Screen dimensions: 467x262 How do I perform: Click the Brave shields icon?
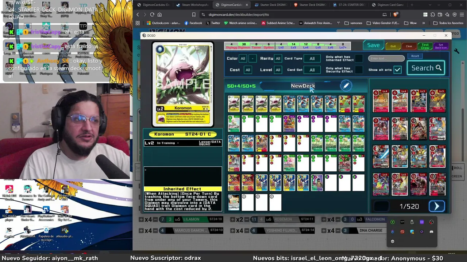(x=395, y=15)
